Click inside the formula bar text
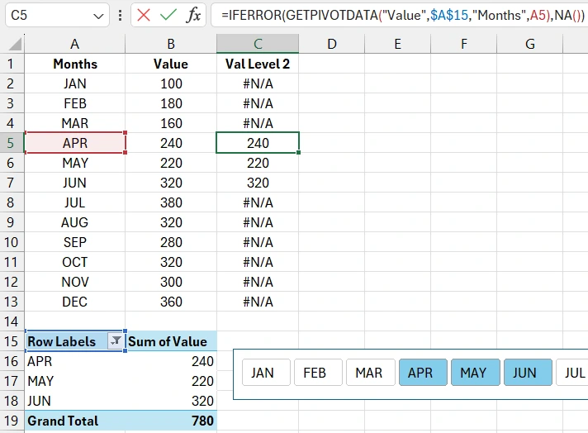Viewport: 588px width, 433px height. [x=396, y=15]
